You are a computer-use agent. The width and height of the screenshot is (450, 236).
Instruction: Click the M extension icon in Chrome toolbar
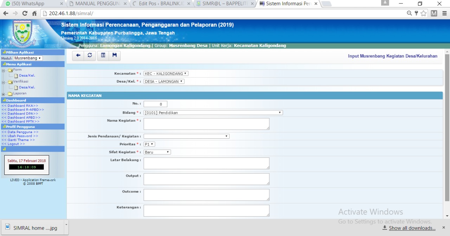tap(434, 13)
